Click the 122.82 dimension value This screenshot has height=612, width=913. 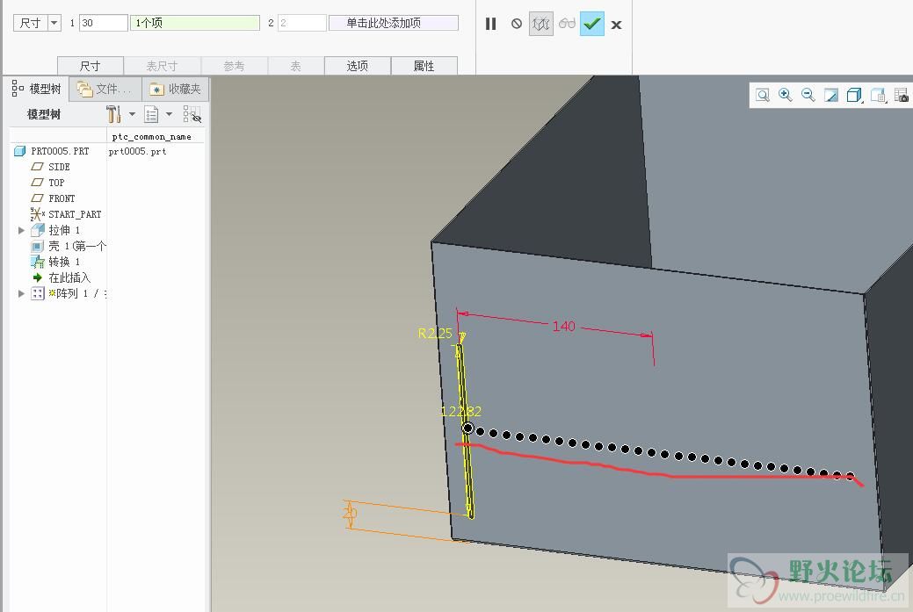coord(460,412)
